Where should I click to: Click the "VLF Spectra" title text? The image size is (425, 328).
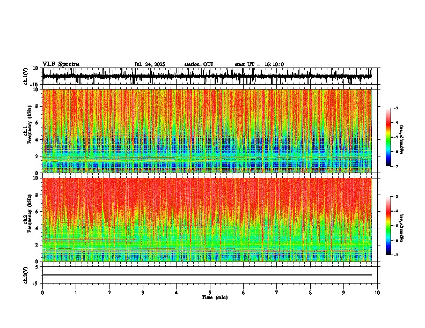[61, 64]
